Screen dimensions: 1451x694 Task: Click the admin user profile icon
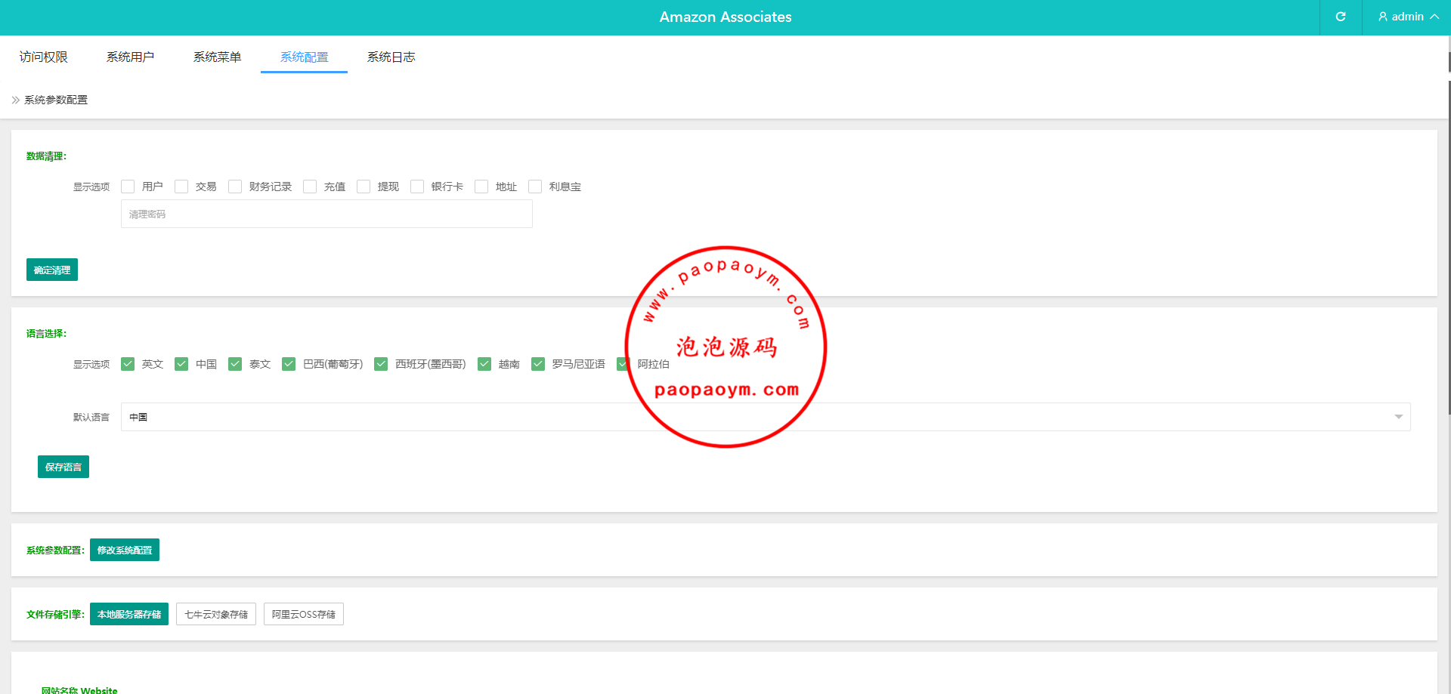[1383, 17]
